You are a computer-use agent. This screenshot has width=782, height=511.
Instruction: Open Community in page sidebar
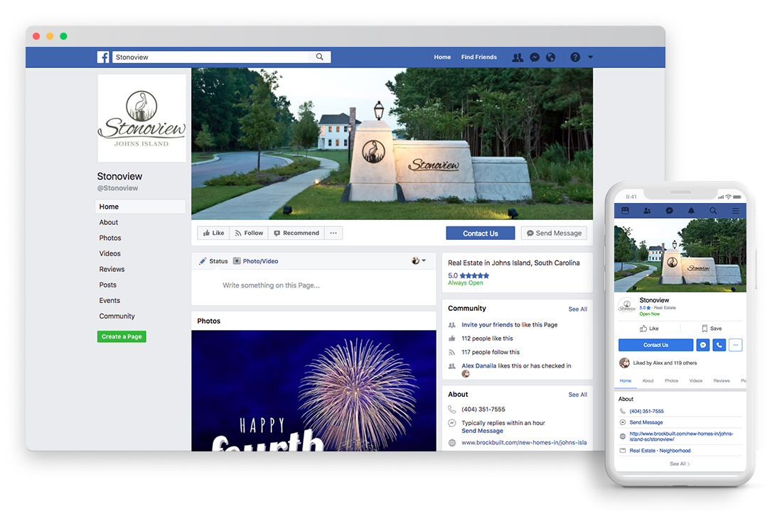[x=117, y=316]
